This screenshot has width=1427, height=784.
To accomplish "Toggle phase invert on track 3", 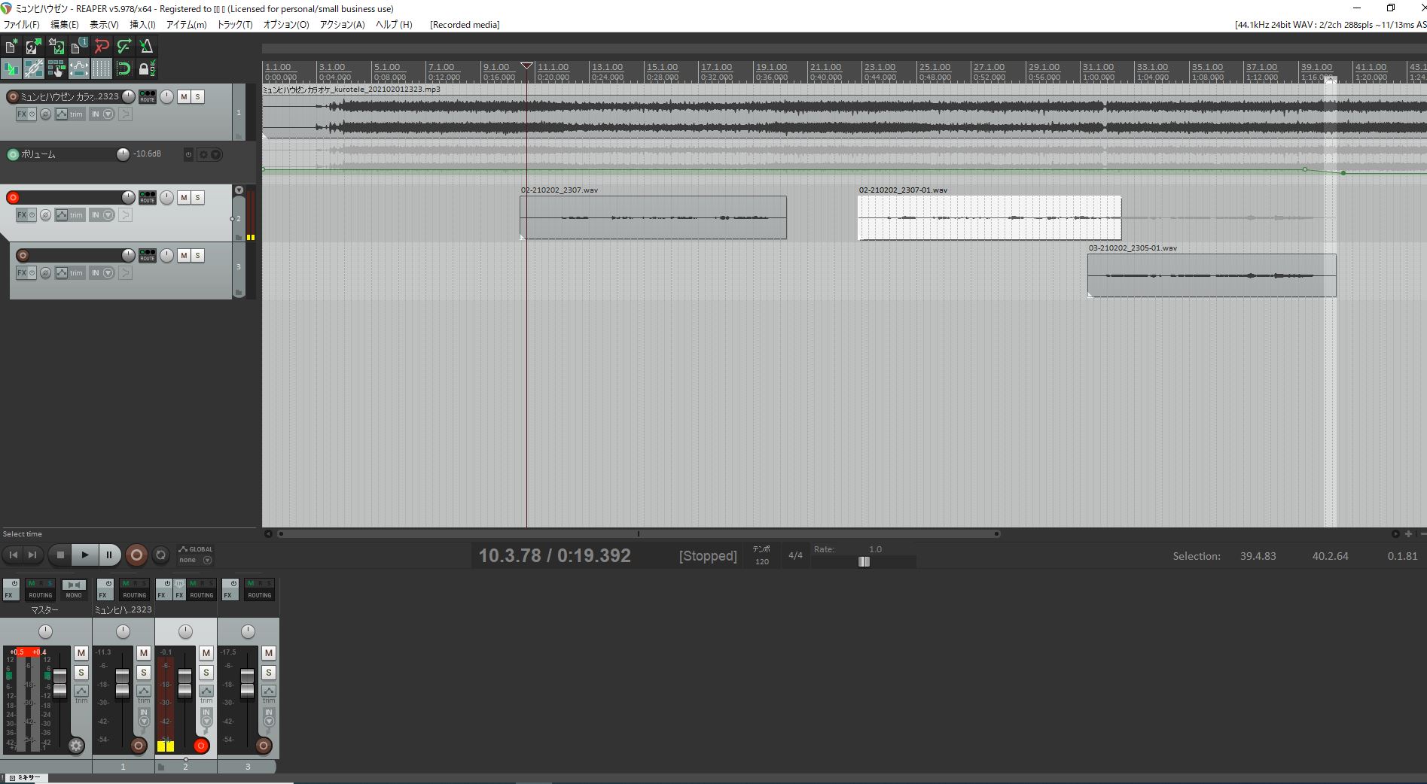I will [45, 273].
